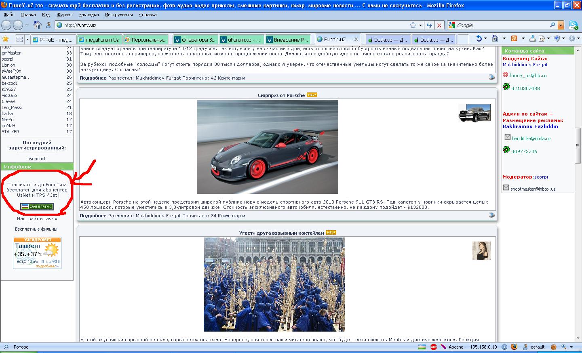Click the blue info icon in status bar
Viewport: 582px width, 353px height.
pos(504,347)
